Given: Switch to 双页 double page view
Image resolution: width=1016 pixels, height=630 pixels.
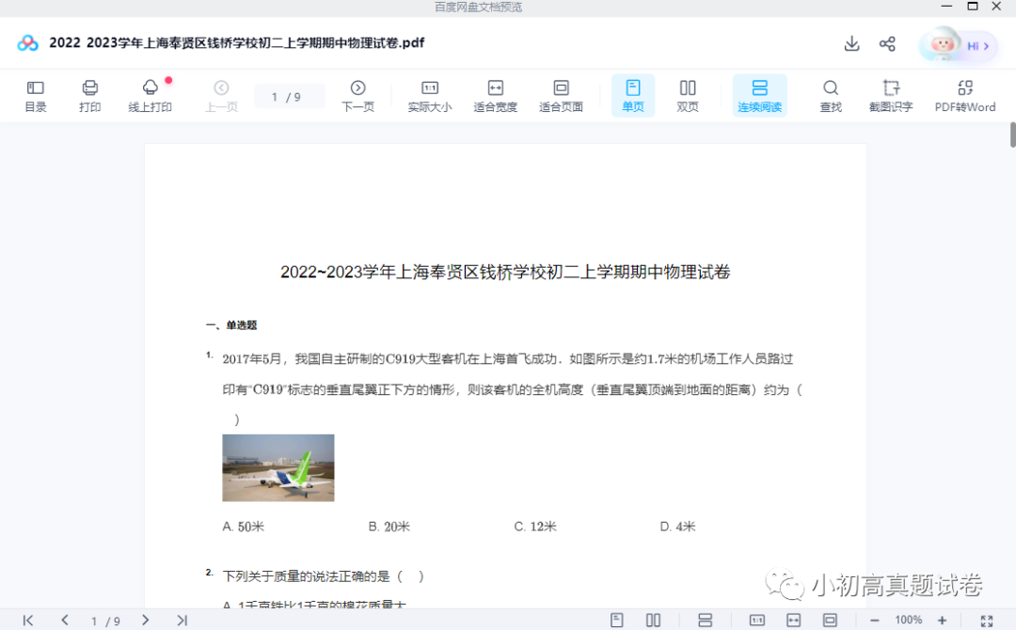Looking at the screenshot, I should (688, 96).
